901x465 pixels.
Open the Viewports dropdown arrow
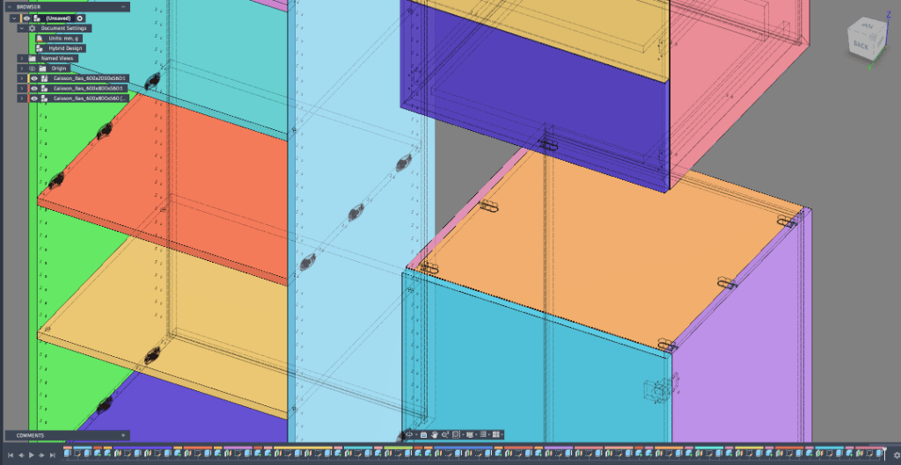coord(502,434)
